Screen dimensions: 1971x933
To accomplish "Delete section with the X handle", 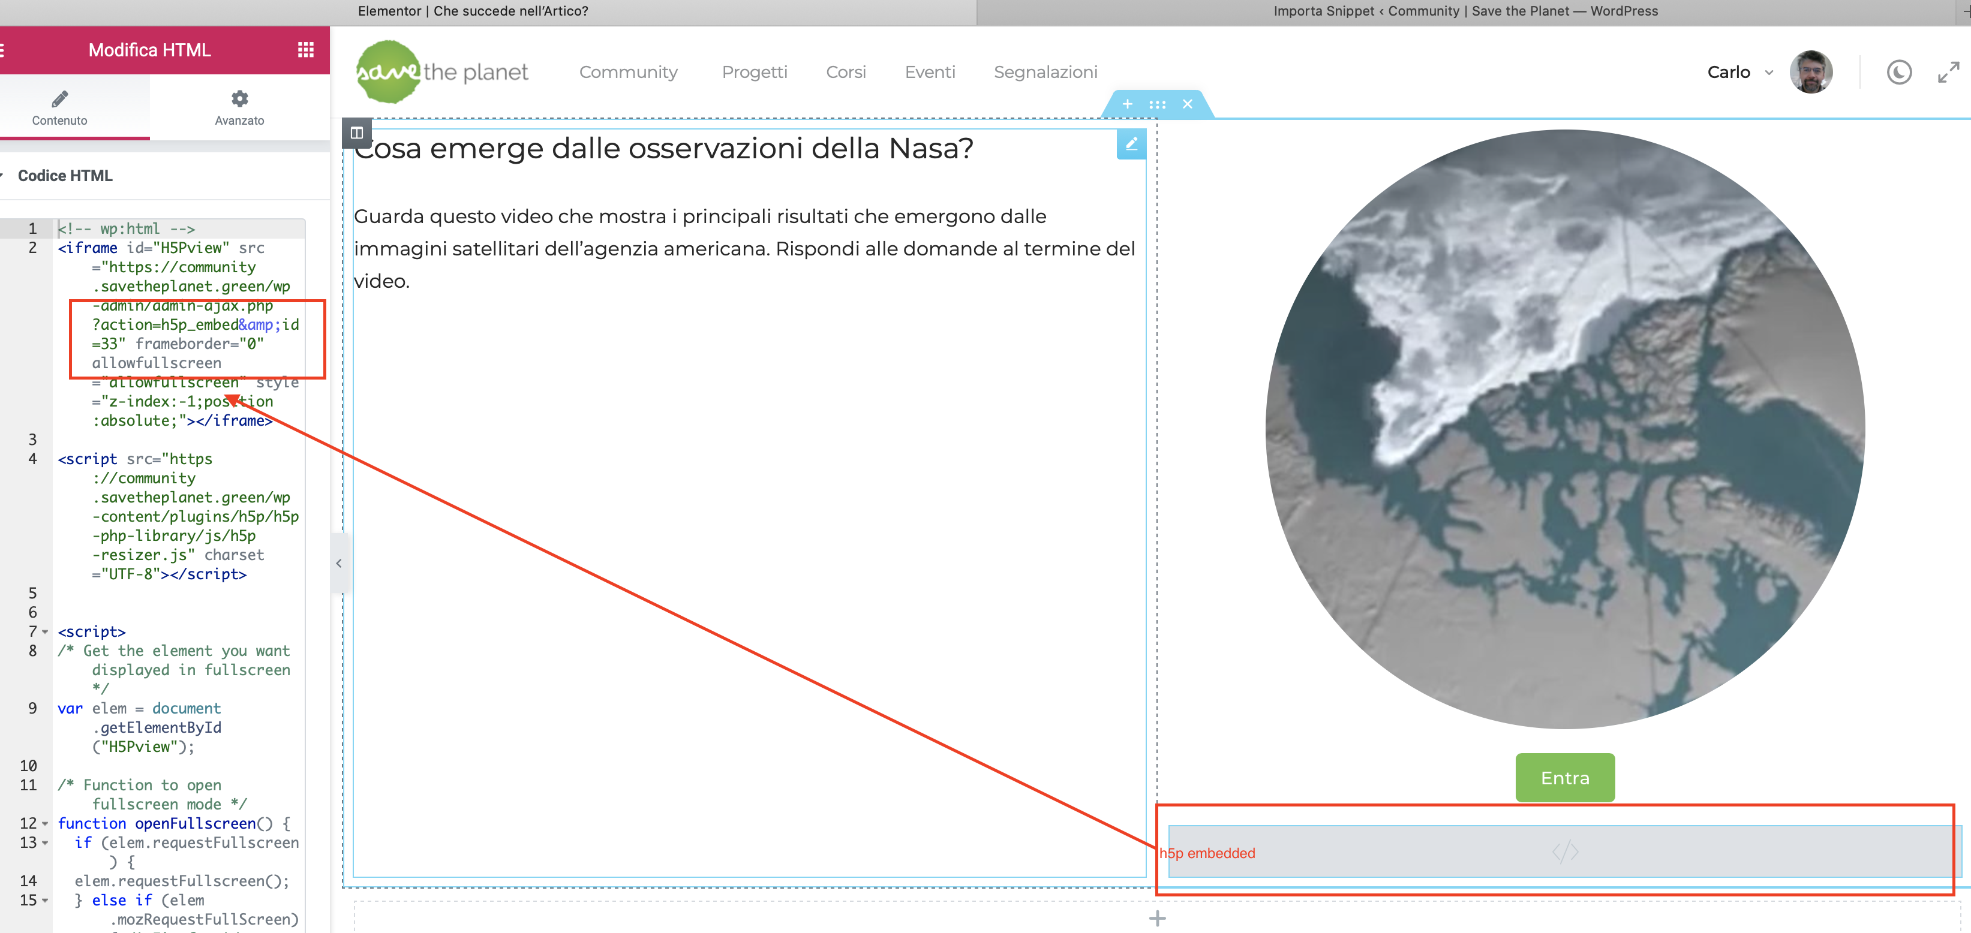I will coord(1188,104).
